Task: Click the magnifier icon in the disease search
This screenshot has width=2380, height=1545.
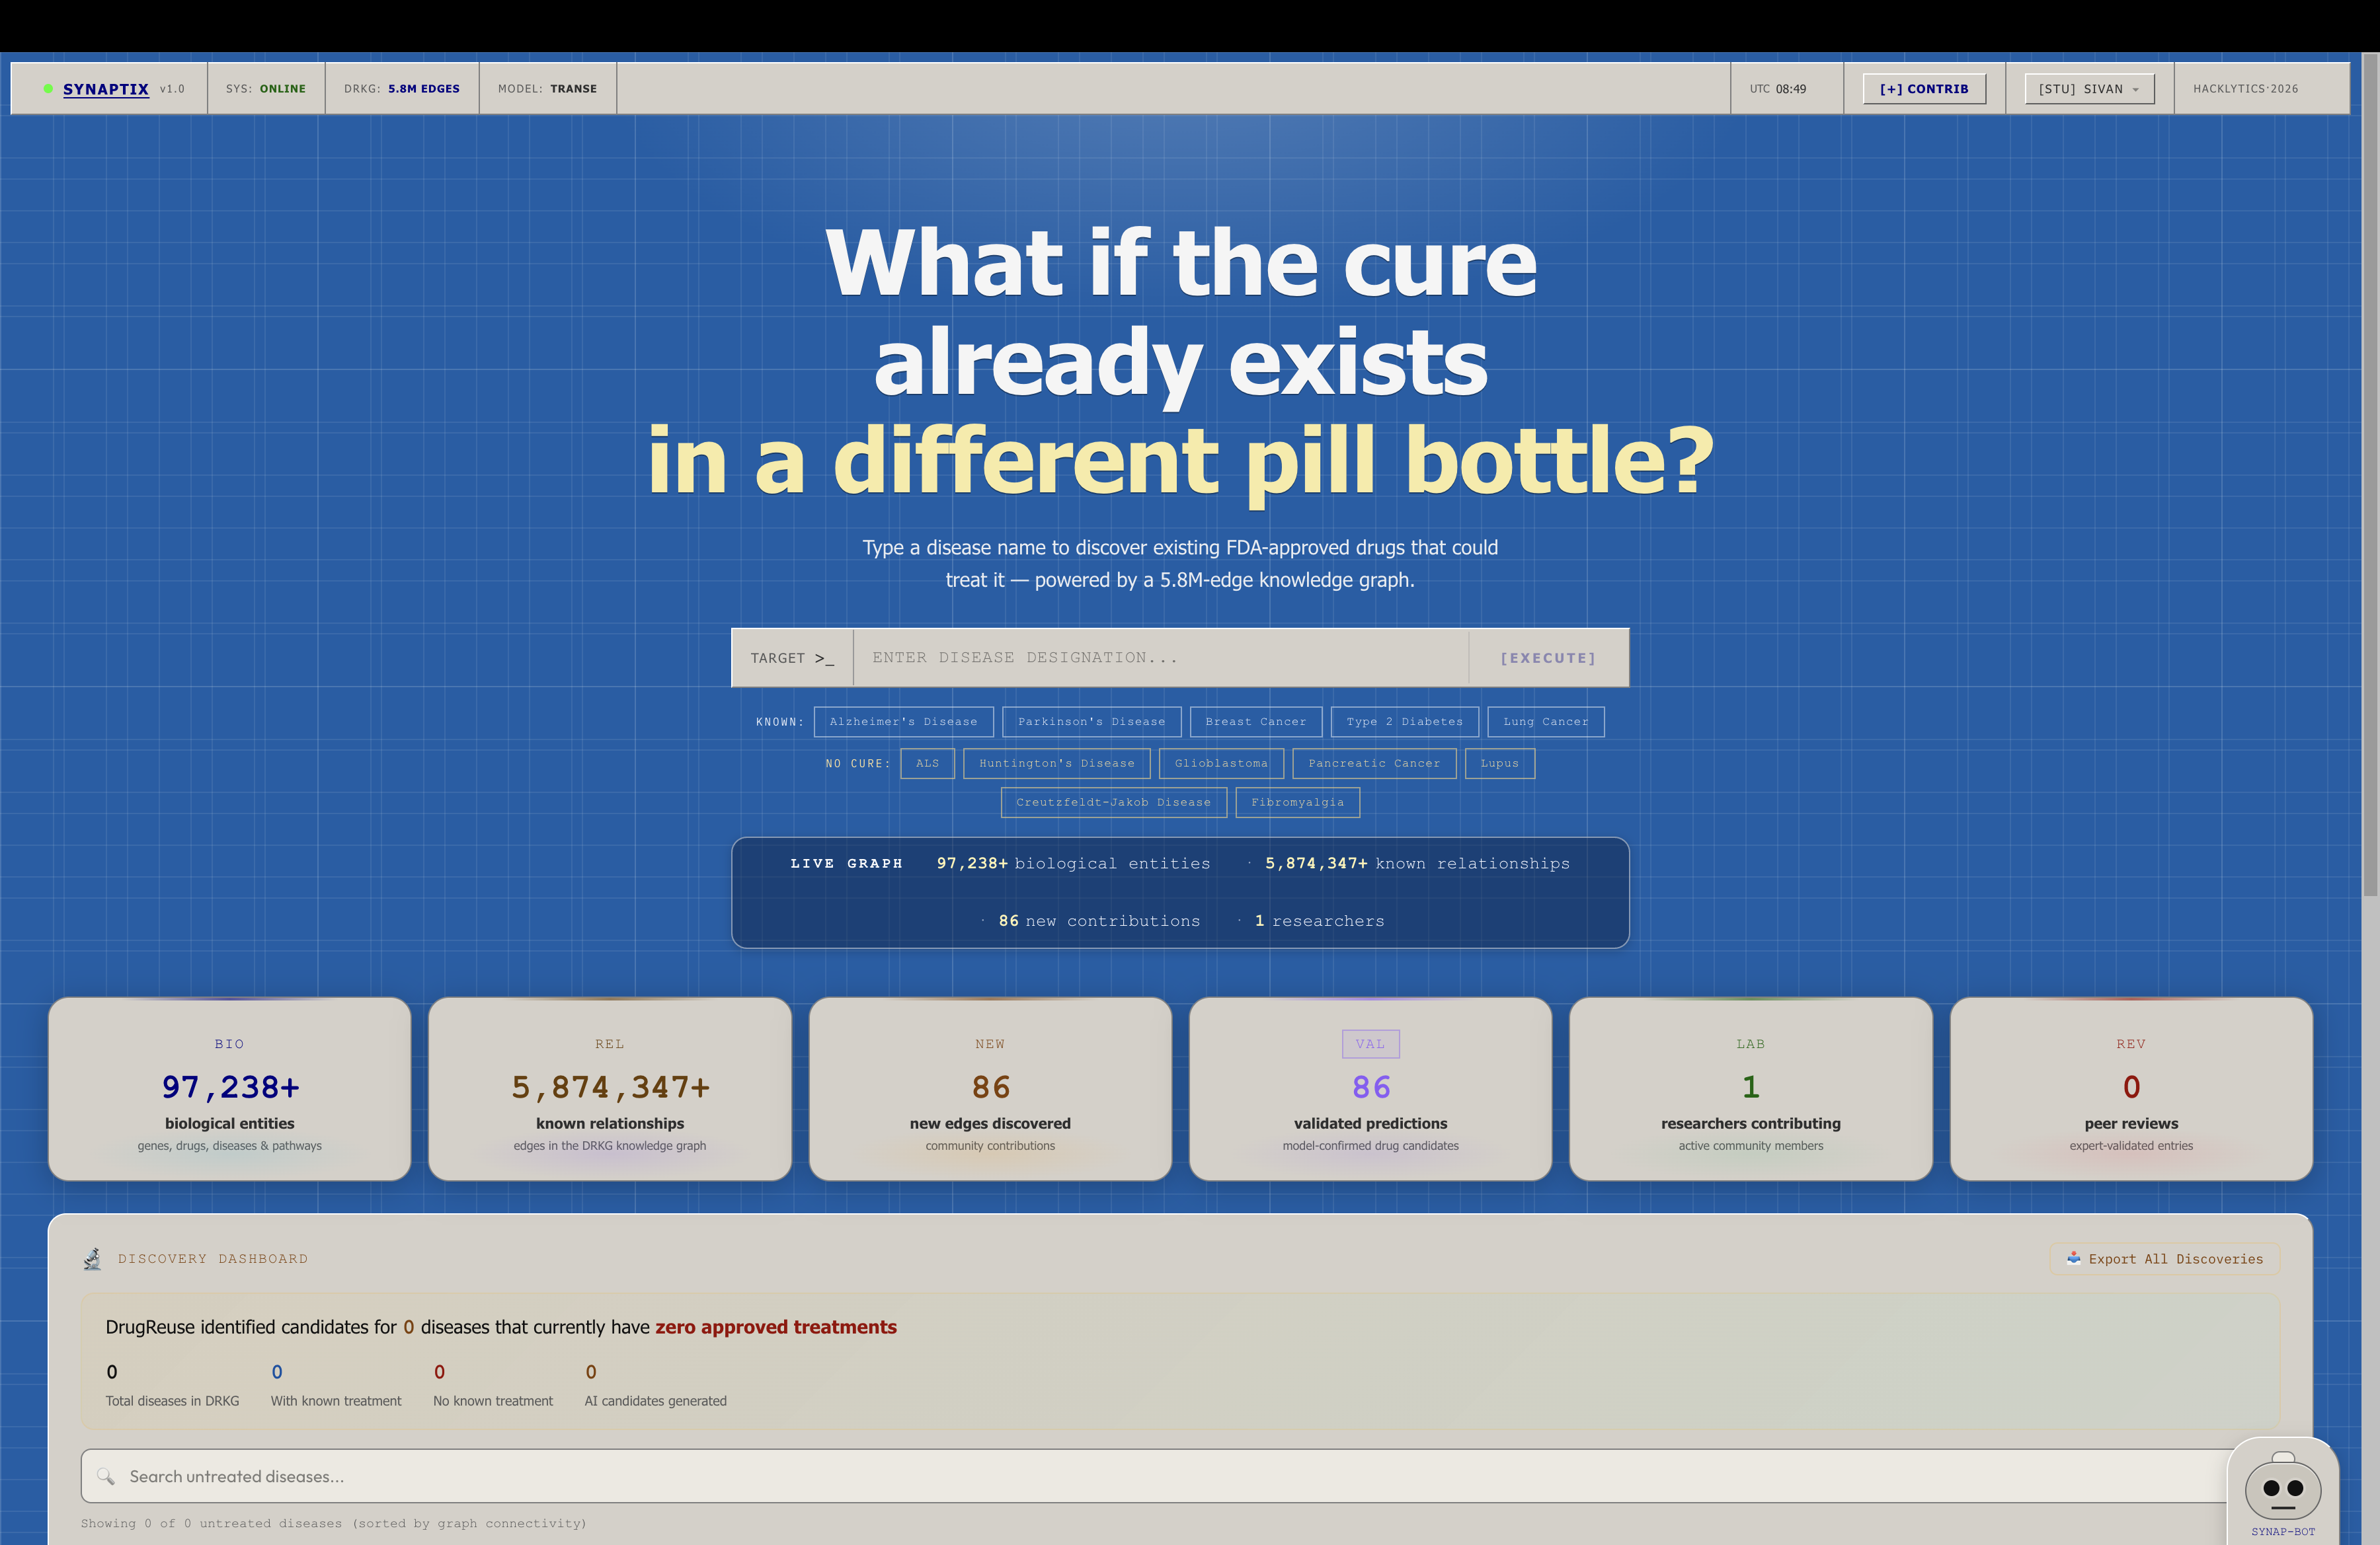Action: tap(106, 1476)
